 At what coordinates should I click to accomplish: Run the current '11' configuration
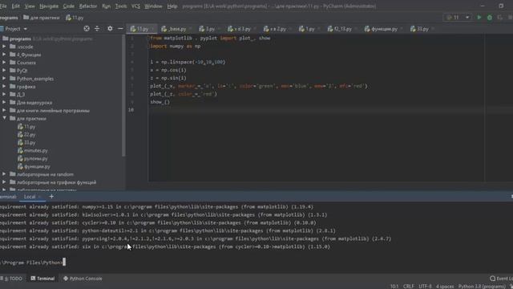coord(479,18)
